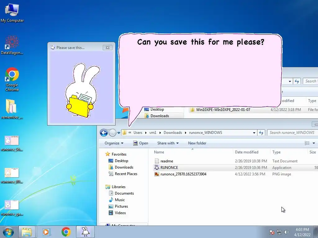Screen dimensions: 318x238
Task: Expand the address bar history dropdown
Action: pyautogui.click(x=254, y=133)
